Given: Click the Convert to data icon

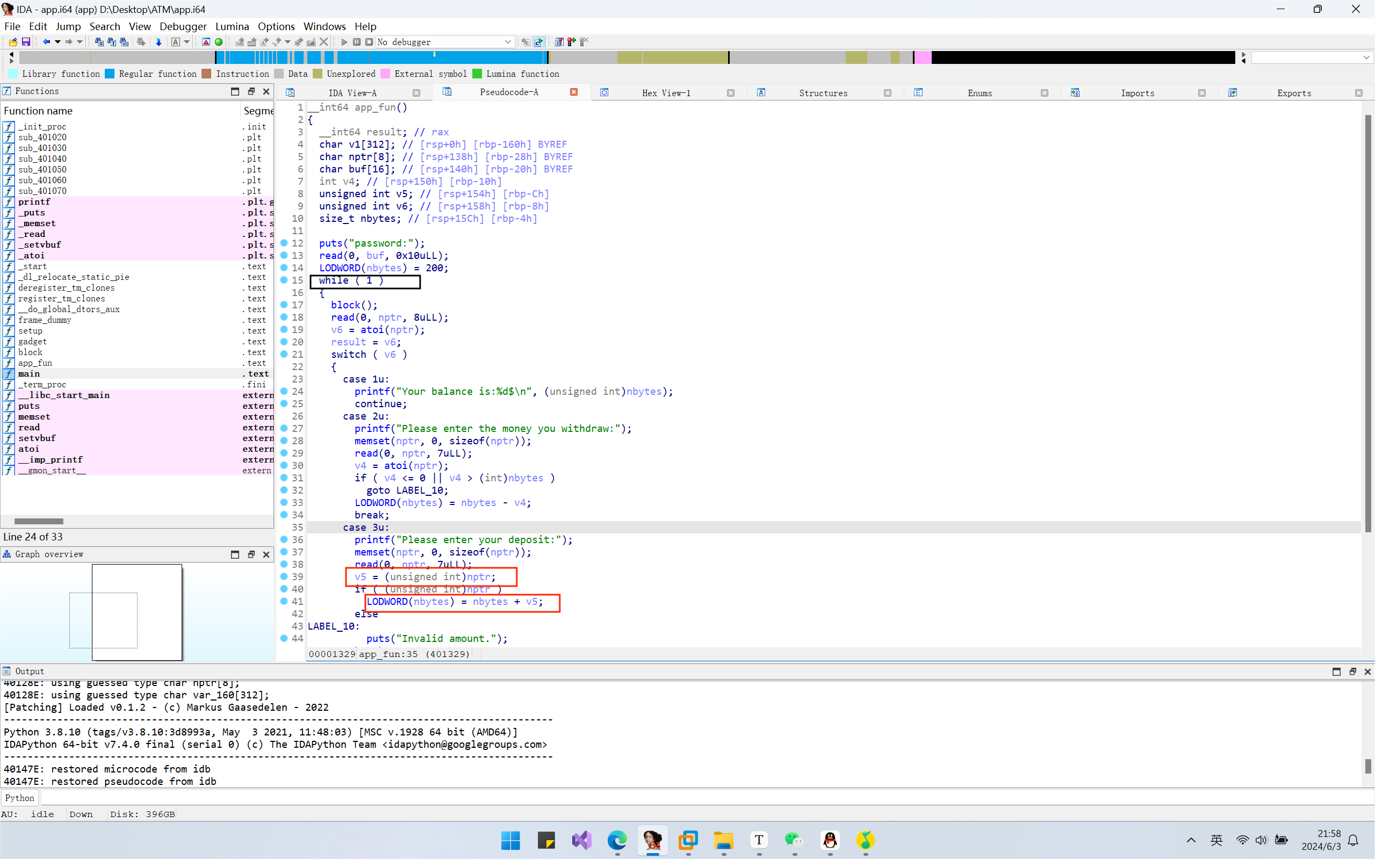Looking at the screenshot, I should [x=253, y=42].
